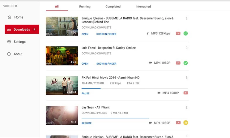Click the Settings gear icon
Screen dimensions: 230x138
pyautogui.click(x=9, y=42)
